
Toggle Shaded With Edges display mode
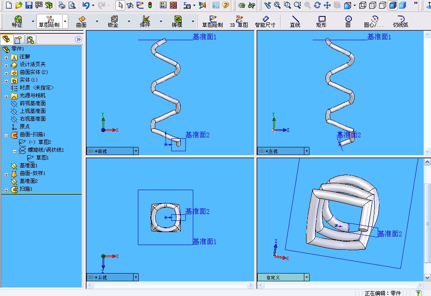393,5
